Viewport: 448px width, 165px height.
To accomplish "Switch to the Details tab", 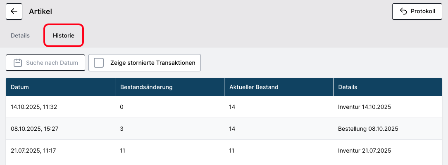I will tap(20, 35).
